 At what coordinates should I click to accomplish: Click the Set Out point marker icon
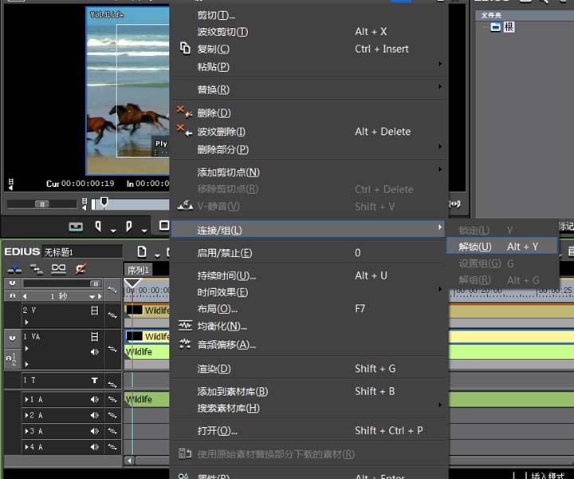[128, 227]
